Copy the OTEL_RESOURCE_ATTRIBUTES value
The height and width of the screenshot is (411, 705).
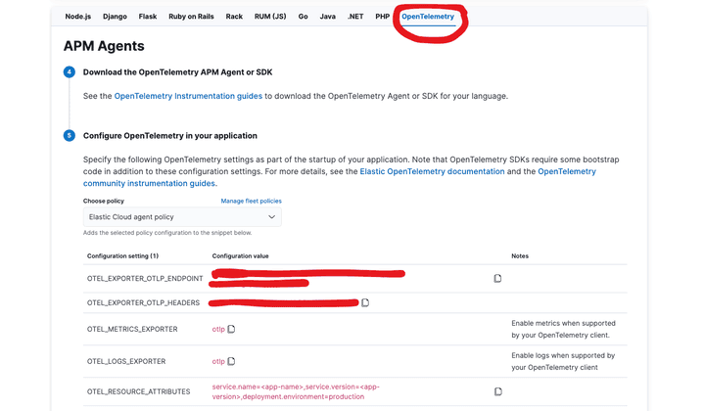pos(497,391)
